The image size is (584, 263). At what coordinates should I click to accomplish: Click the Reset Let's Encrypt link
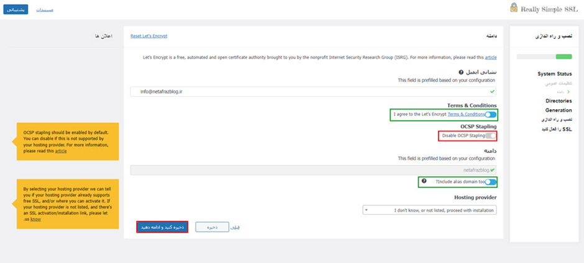click(x=149, y=36)
